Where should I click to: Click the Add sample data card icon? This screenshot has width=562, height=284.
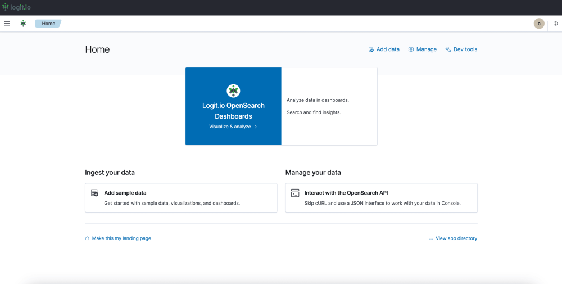(x=95, y=193)
